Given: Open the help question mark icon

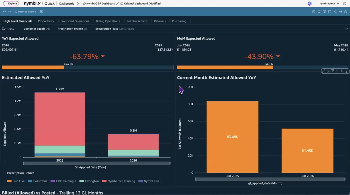Looking at the screenshot, I should click(344, 3).
